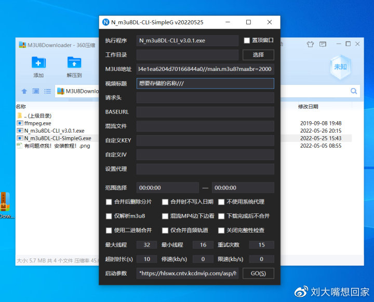The width and height of the screenshot is (374, 302).
Task: Click the 视频标题 title field
Action: (x=205, y=83)
